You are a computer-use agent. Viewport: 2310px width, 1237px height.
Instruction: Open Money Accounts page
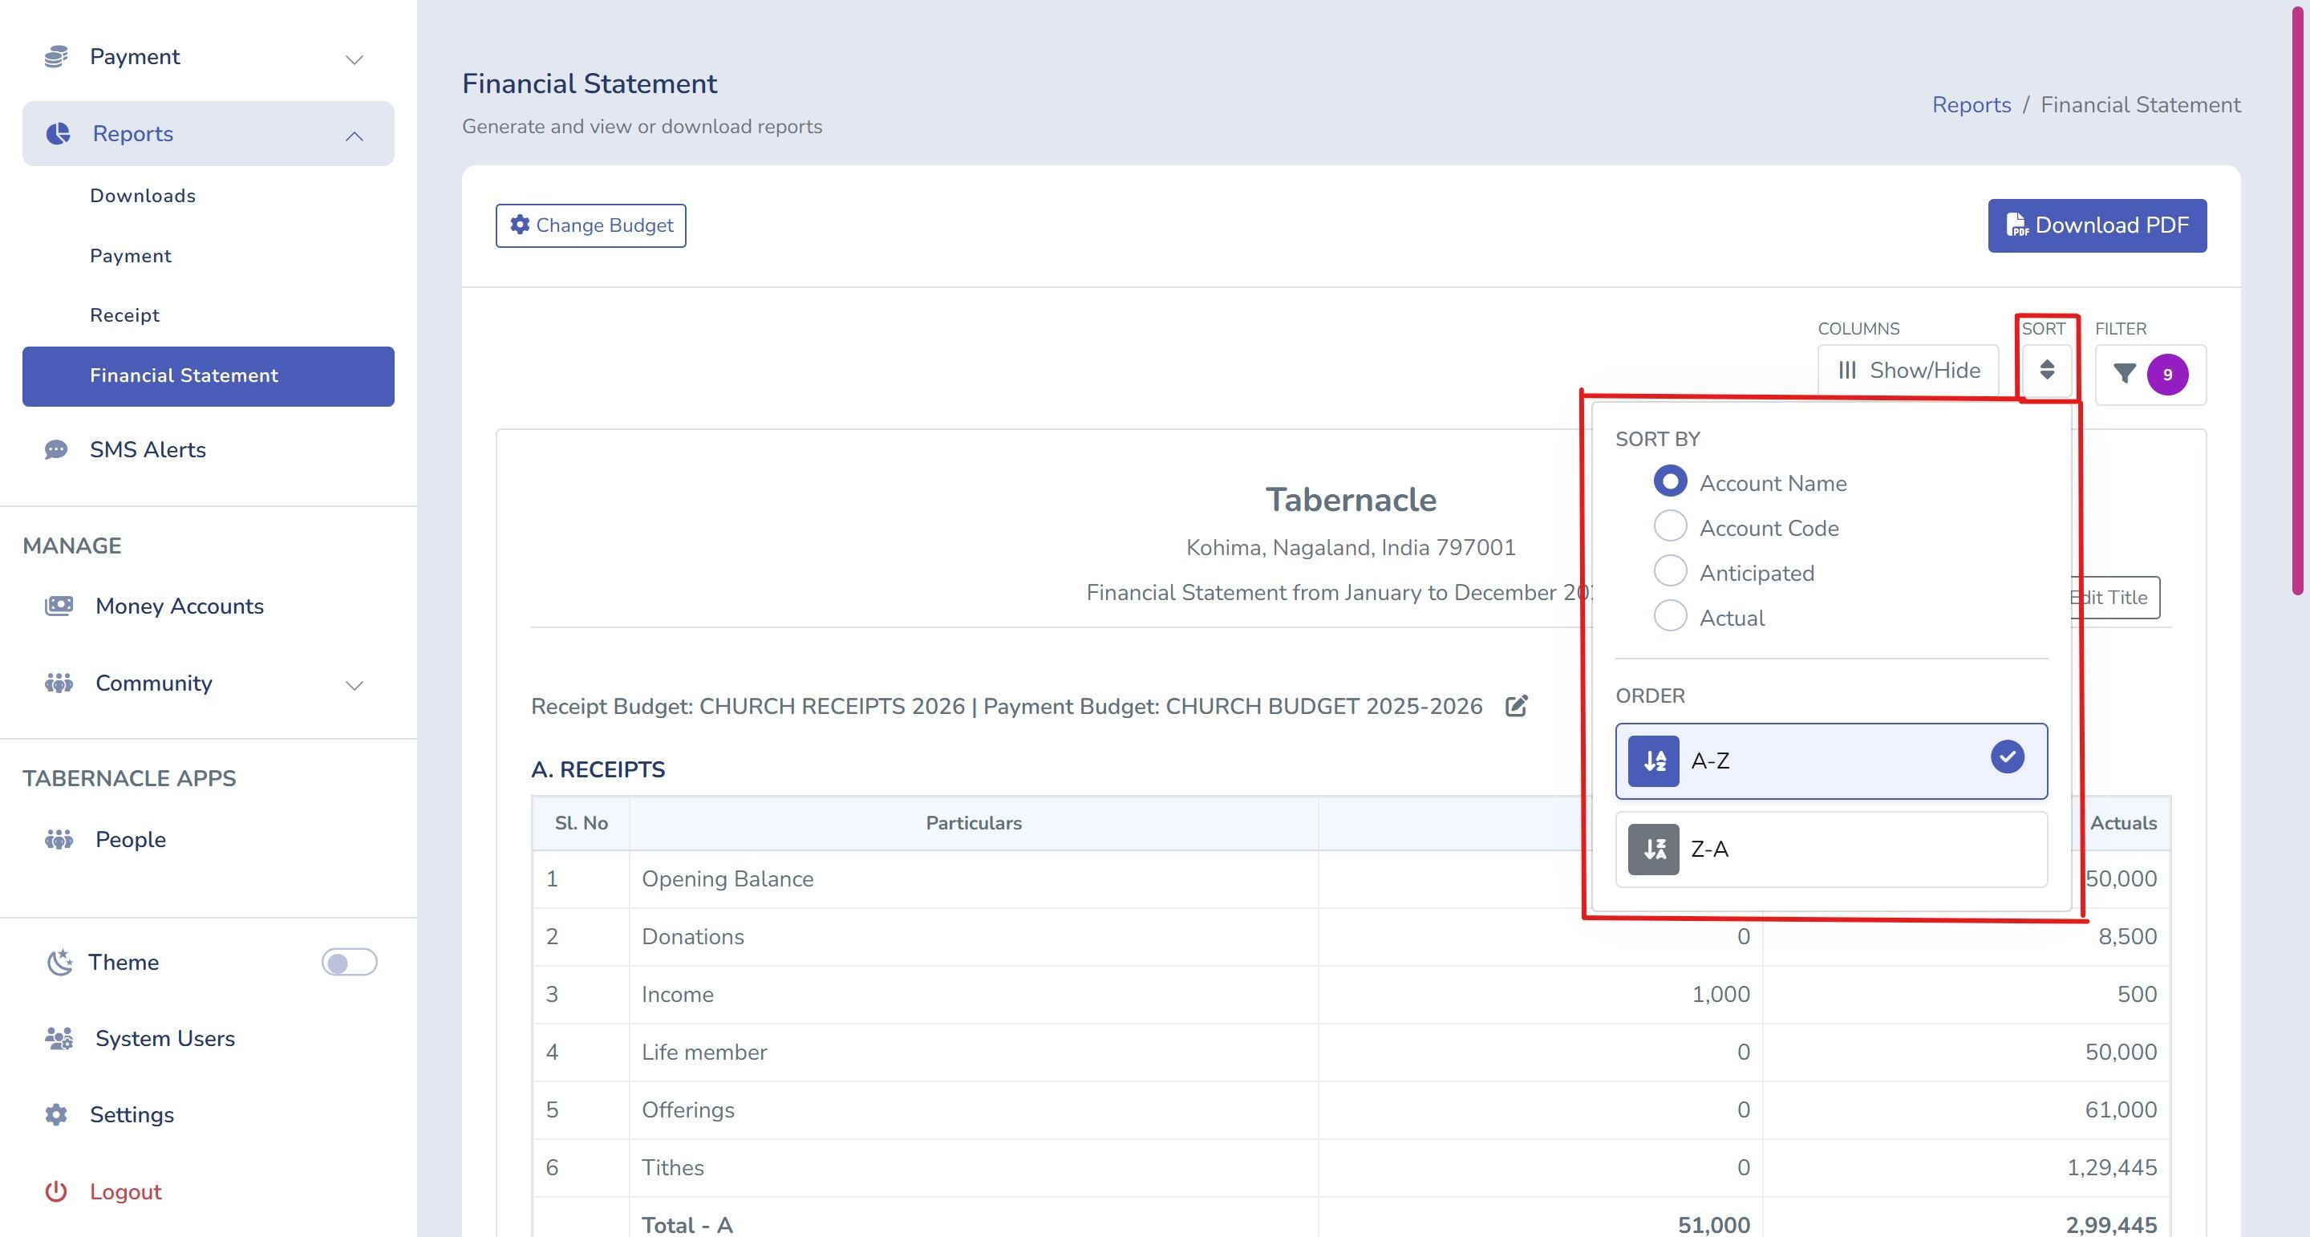180,606
